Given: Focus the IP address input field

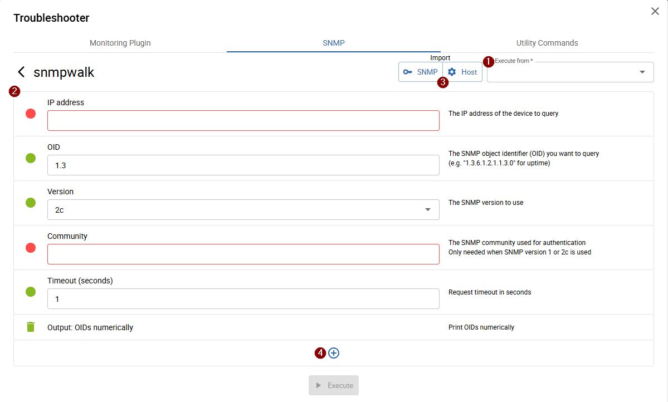Looking at the screenshot, I should [243, 121].
